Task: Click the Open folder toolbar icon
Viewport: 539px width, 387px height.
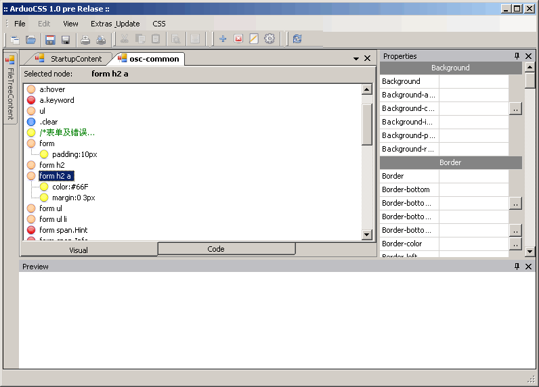Action: 30,39
